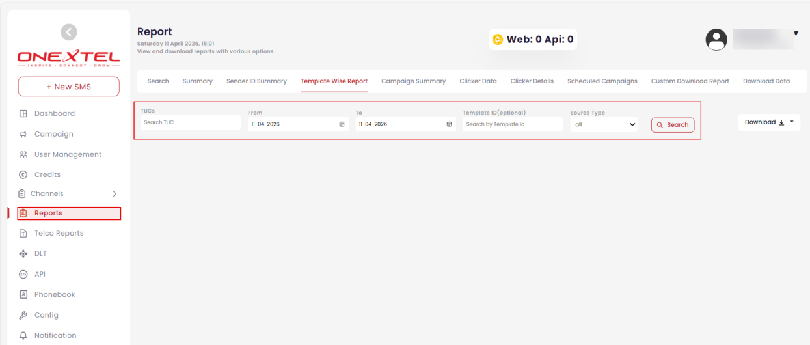Click the Campaign megaphone icon
The height and width of the screenshot is (345, 810).
(x=23, y=134)
